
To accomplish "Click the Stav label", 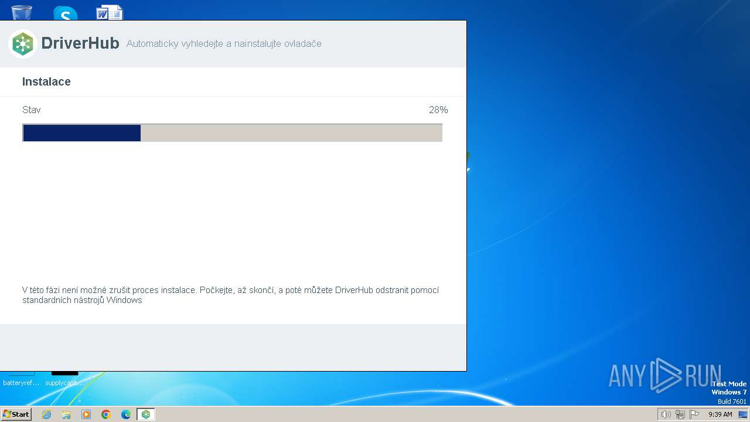I will point(32,110).
